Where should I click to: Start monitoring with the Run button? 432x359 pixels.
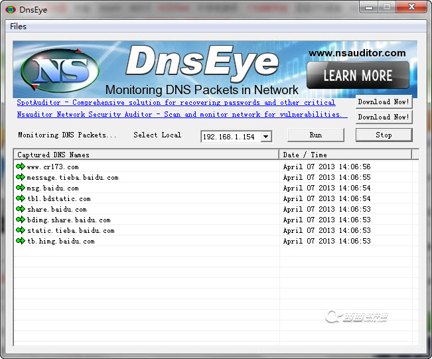tap(316, 135)
